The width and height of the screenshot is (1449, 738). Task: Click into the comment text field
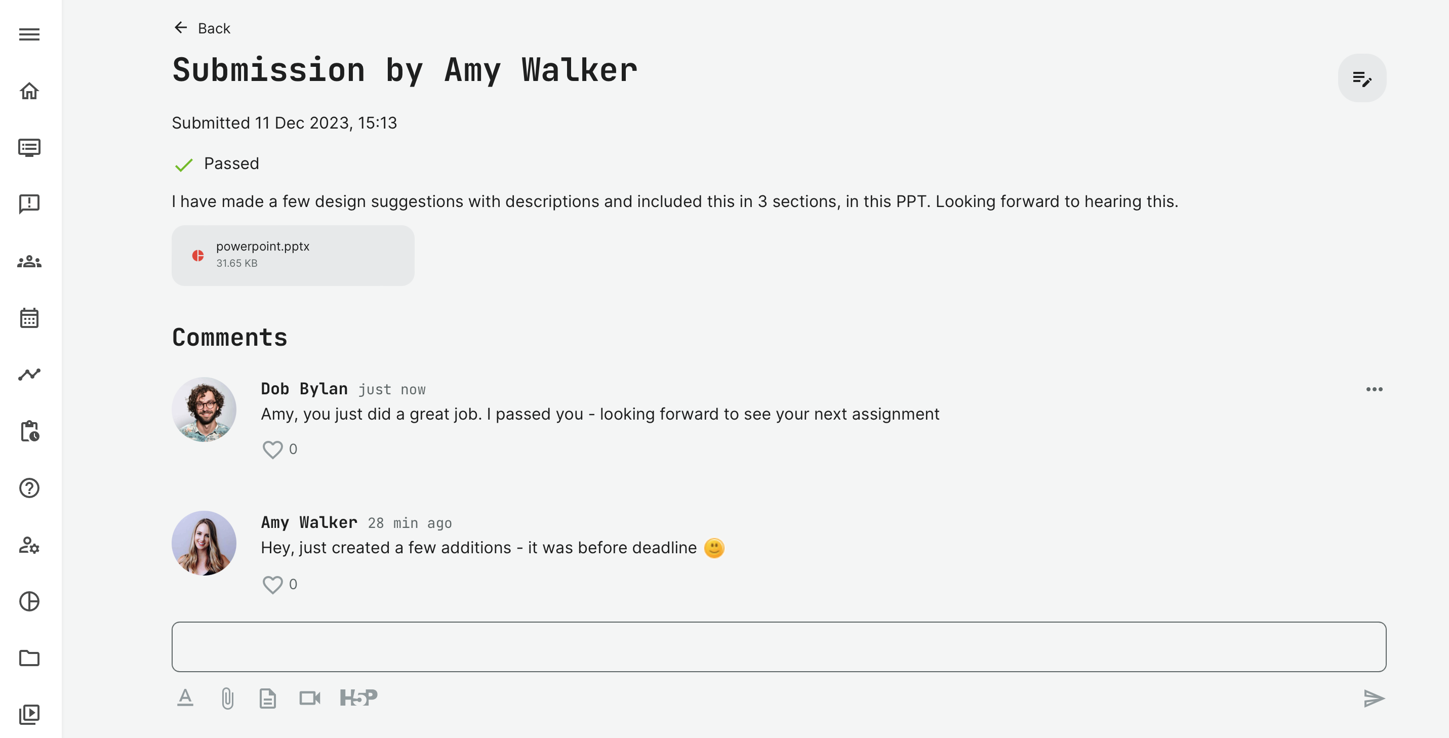click(x=779, y=646)
